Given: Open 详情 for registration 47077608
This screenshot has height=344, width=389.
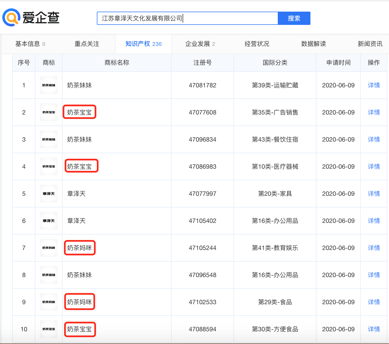Looking at the screenshot, I should click(374, 112).
